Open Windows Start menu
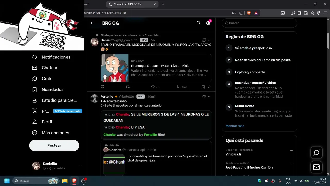 coord(7,181)
